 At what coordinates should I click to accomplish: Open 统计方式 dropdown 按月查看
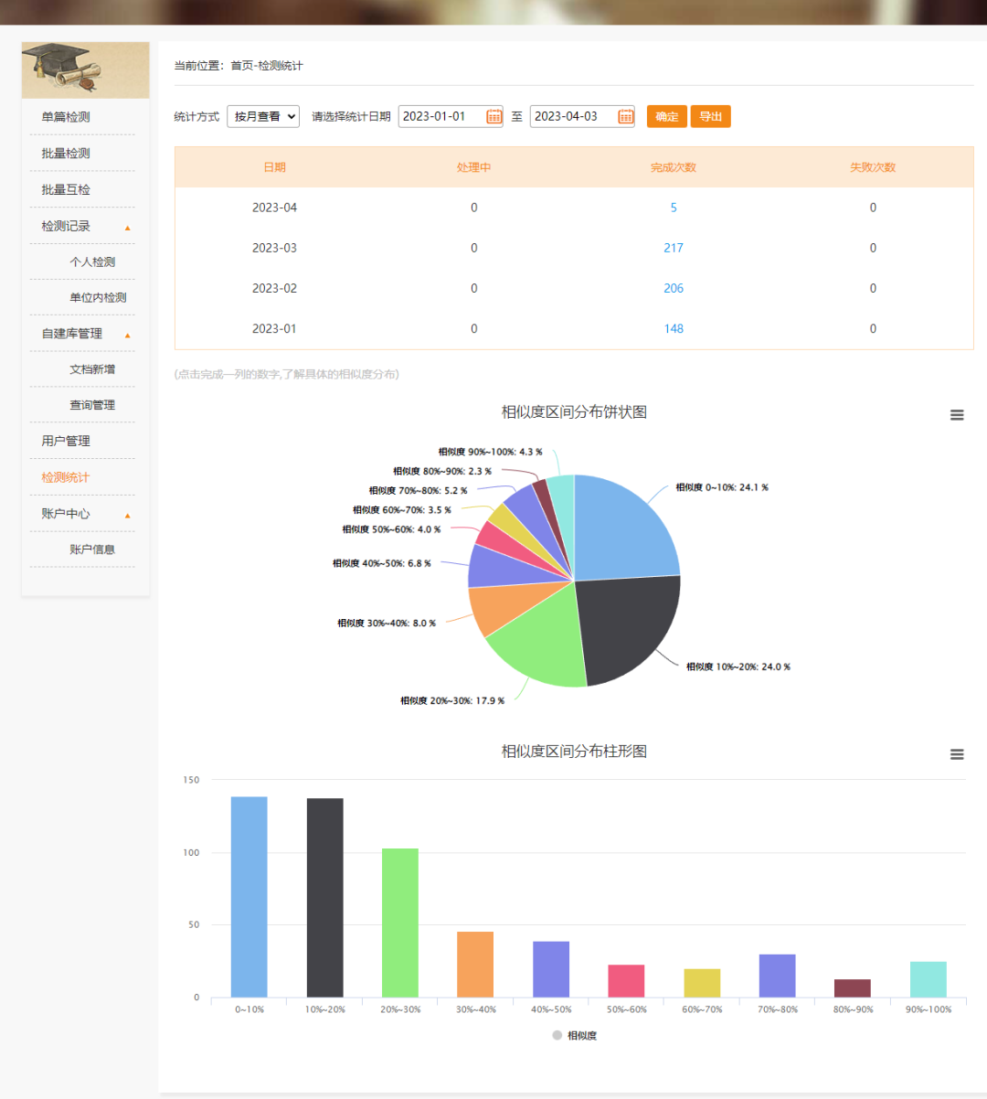[263, 116]
